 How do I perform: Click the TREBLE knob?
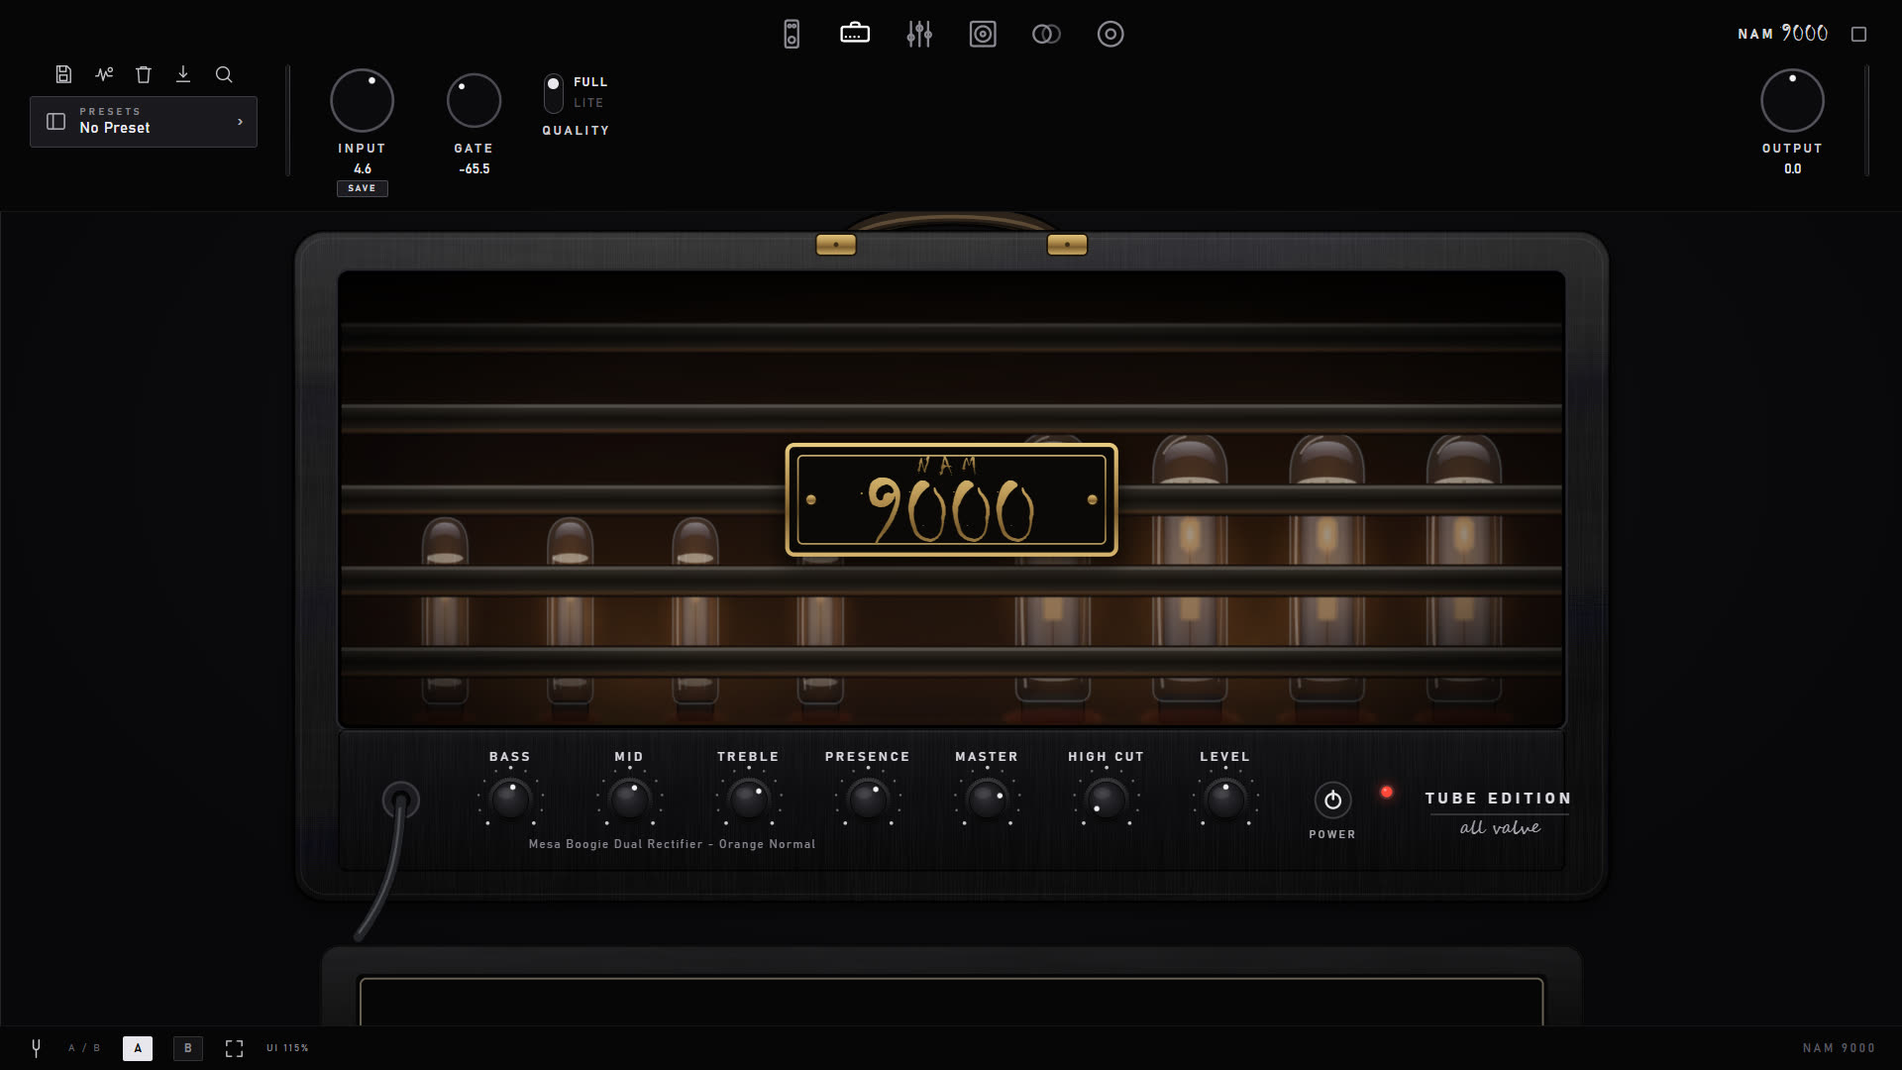pos(748,799)
